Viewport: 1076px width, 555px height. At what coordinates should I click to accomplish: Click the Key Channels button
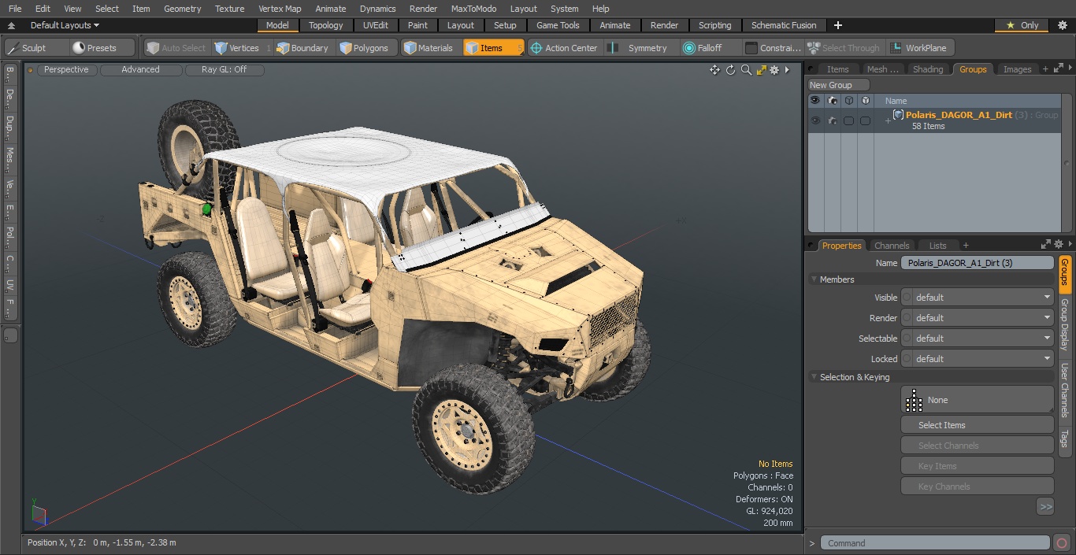[977, 487]
